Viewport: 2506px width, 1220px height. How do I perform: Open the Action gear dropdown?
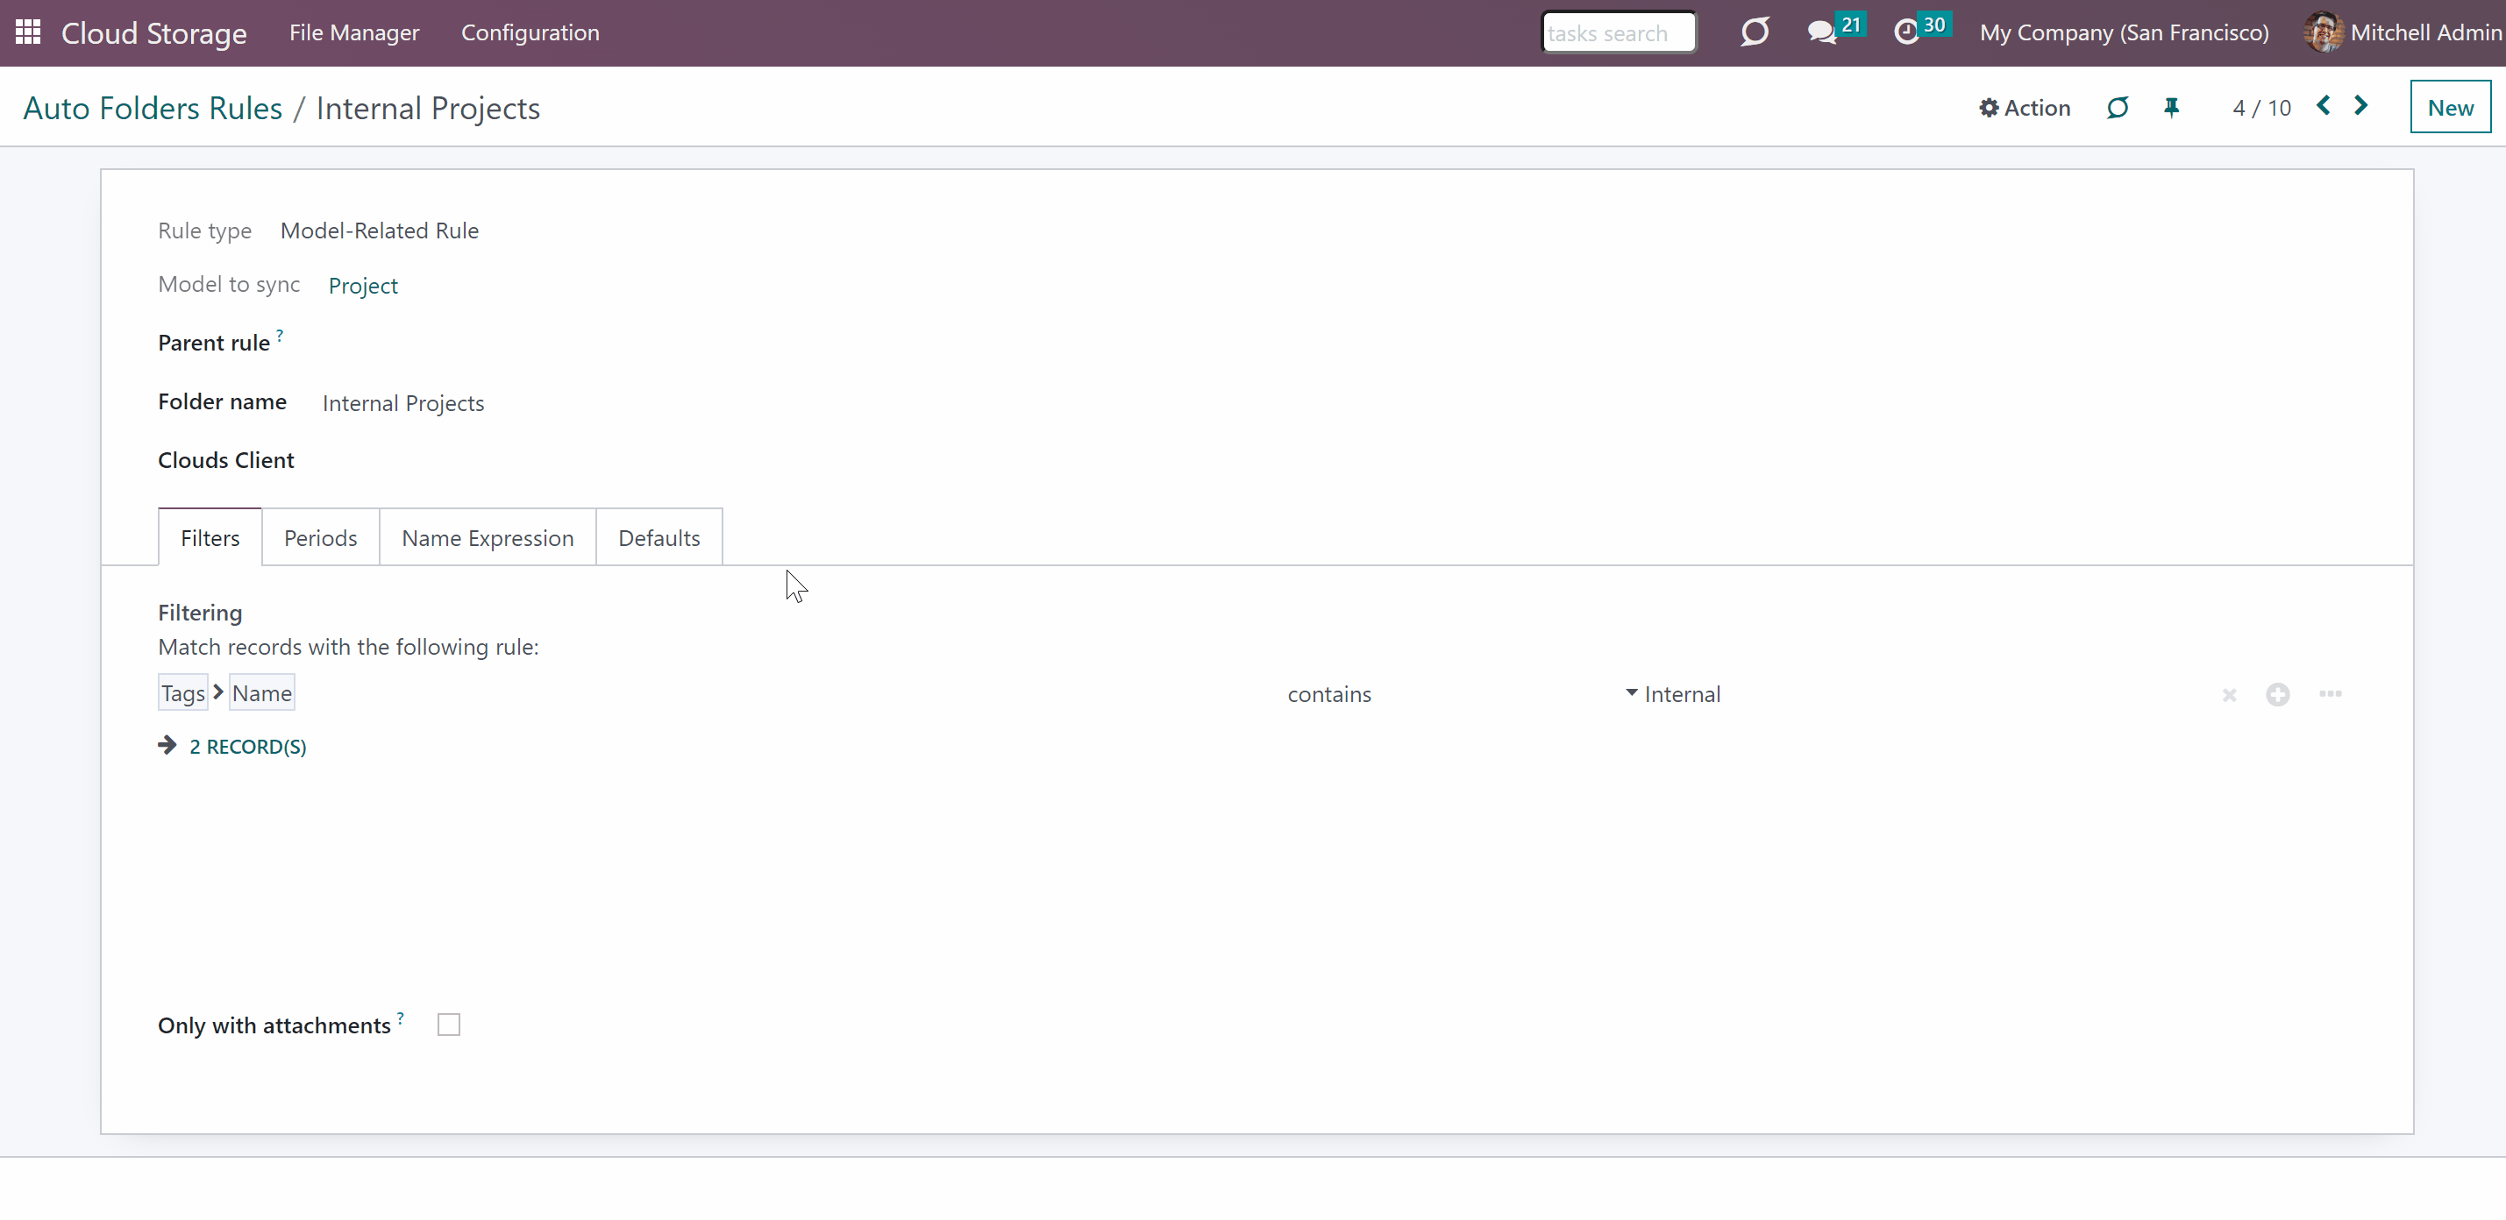[x=2025, y=108]
